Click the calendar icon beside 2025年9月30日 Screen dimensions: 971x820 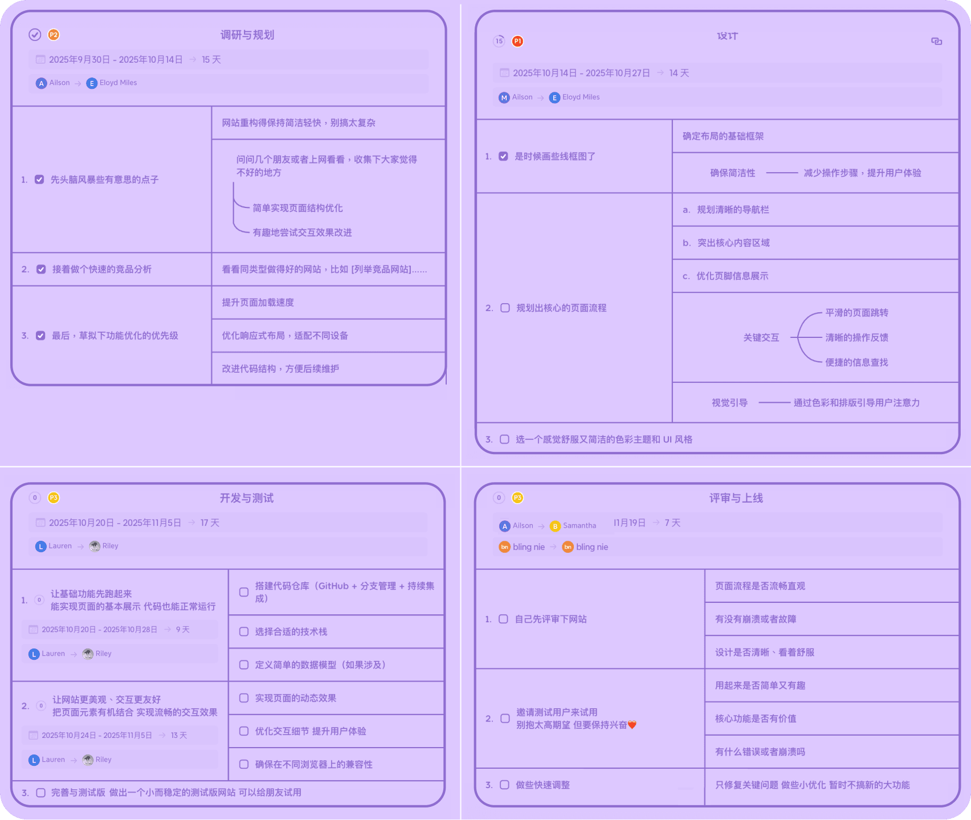coord(39,59)
